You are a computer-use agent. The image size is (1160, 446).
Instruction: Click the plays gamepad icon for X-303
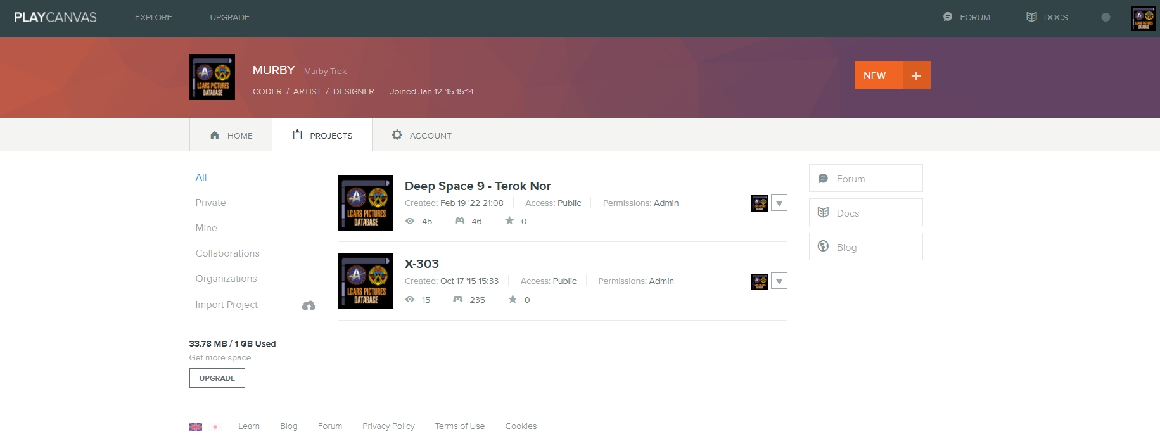[458, 300]
